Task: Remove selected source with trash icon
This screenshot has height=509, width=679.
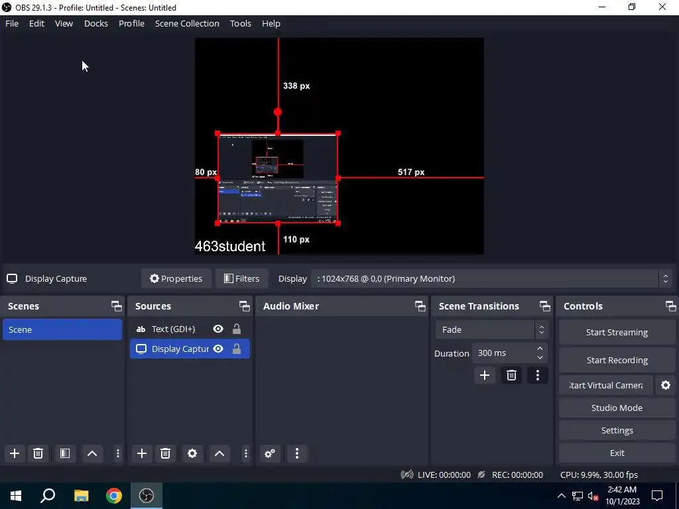Action: [x=165, y=453]
